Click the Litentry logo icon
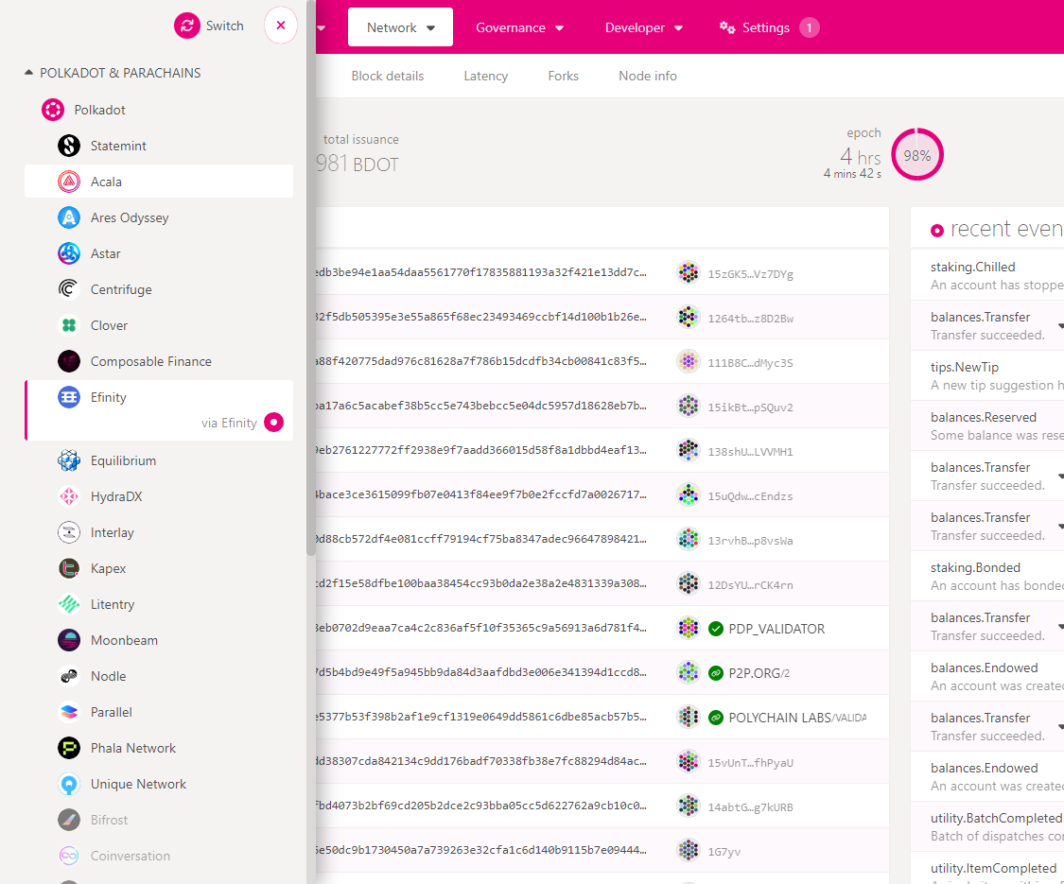This screenshot has height=884, width=1064. click(x=68, y=604)
